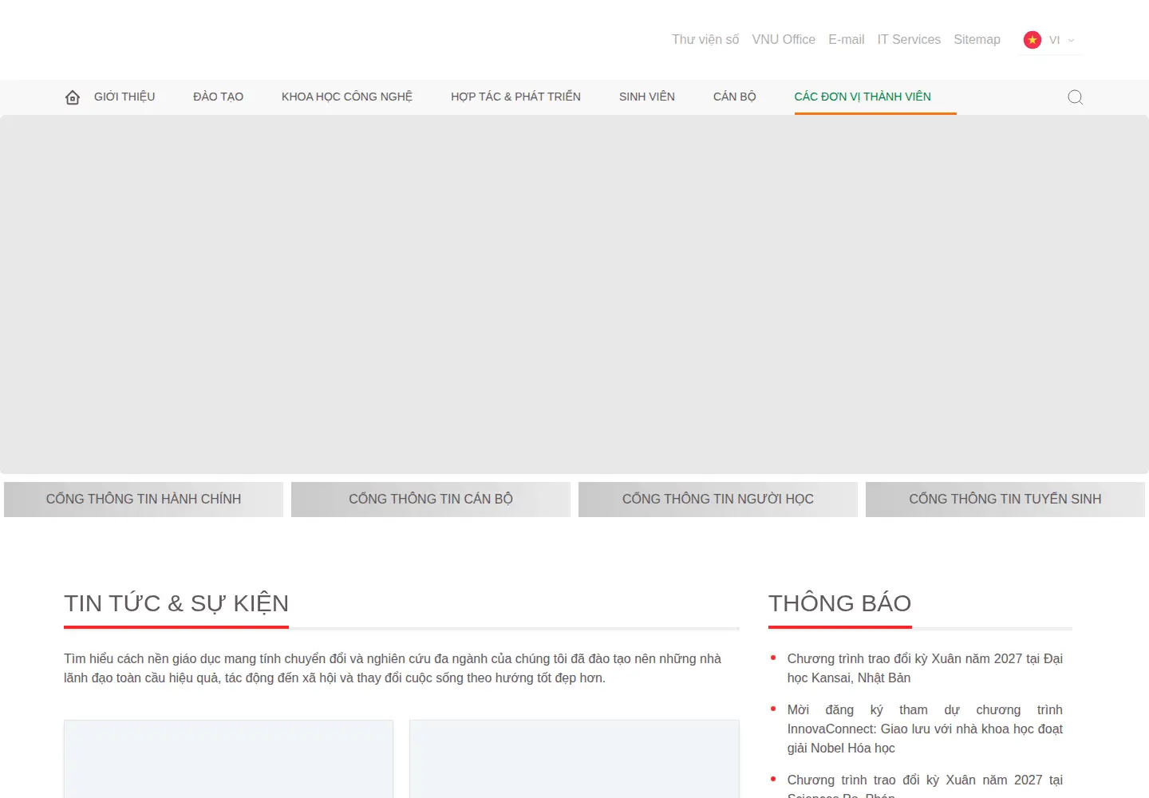Open the second news card thumbnail

[x=574, y=759]
